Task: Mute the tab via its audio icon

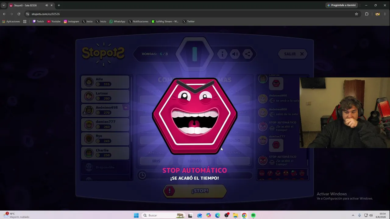Action: (x=47, y=5)
